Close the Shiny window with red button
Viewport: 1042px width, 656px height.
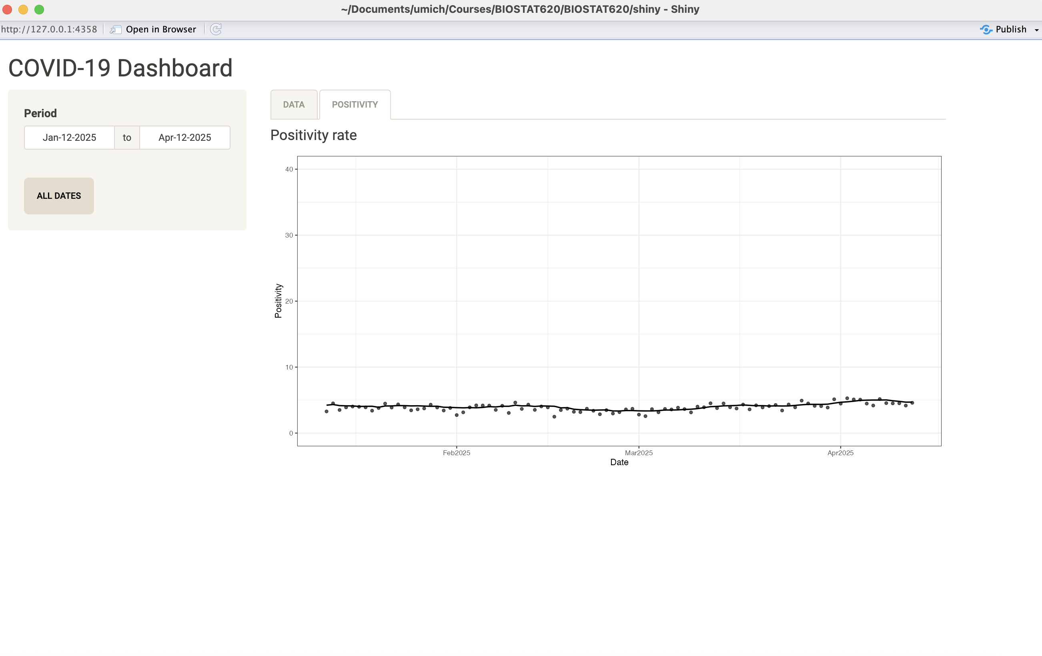coord(7,10)
